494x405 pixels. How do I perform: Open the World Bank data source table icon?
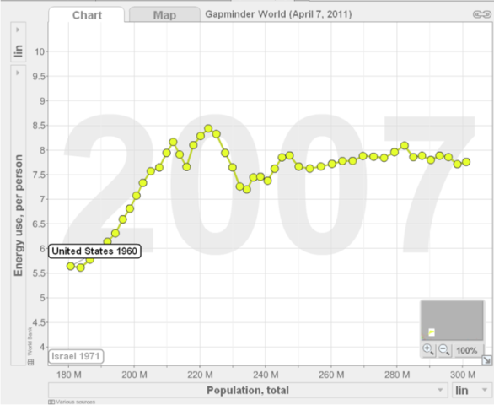click(x=30, y=362)
